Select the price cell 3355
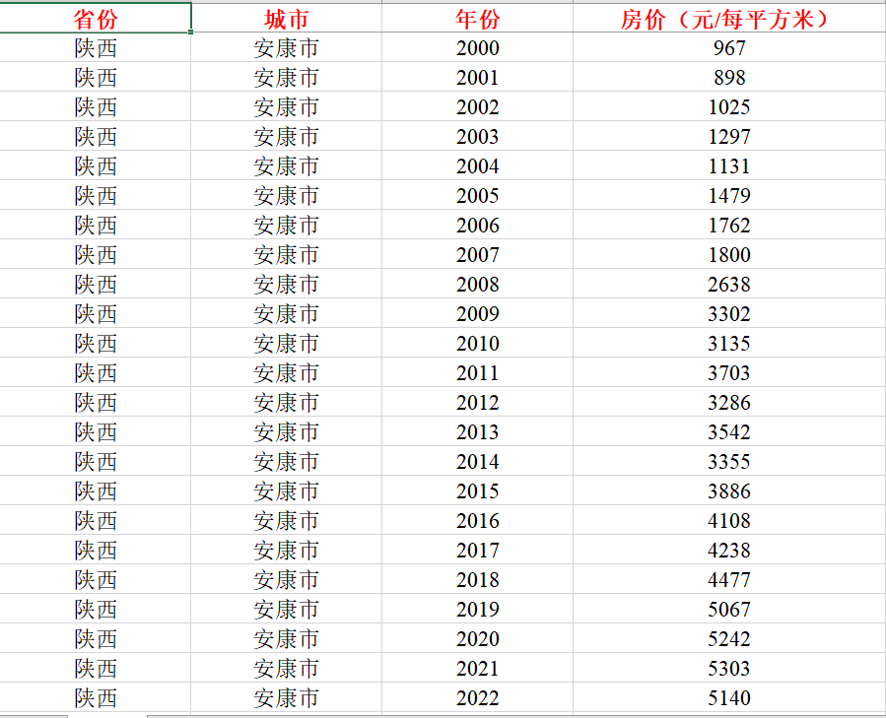 point(729,461)
